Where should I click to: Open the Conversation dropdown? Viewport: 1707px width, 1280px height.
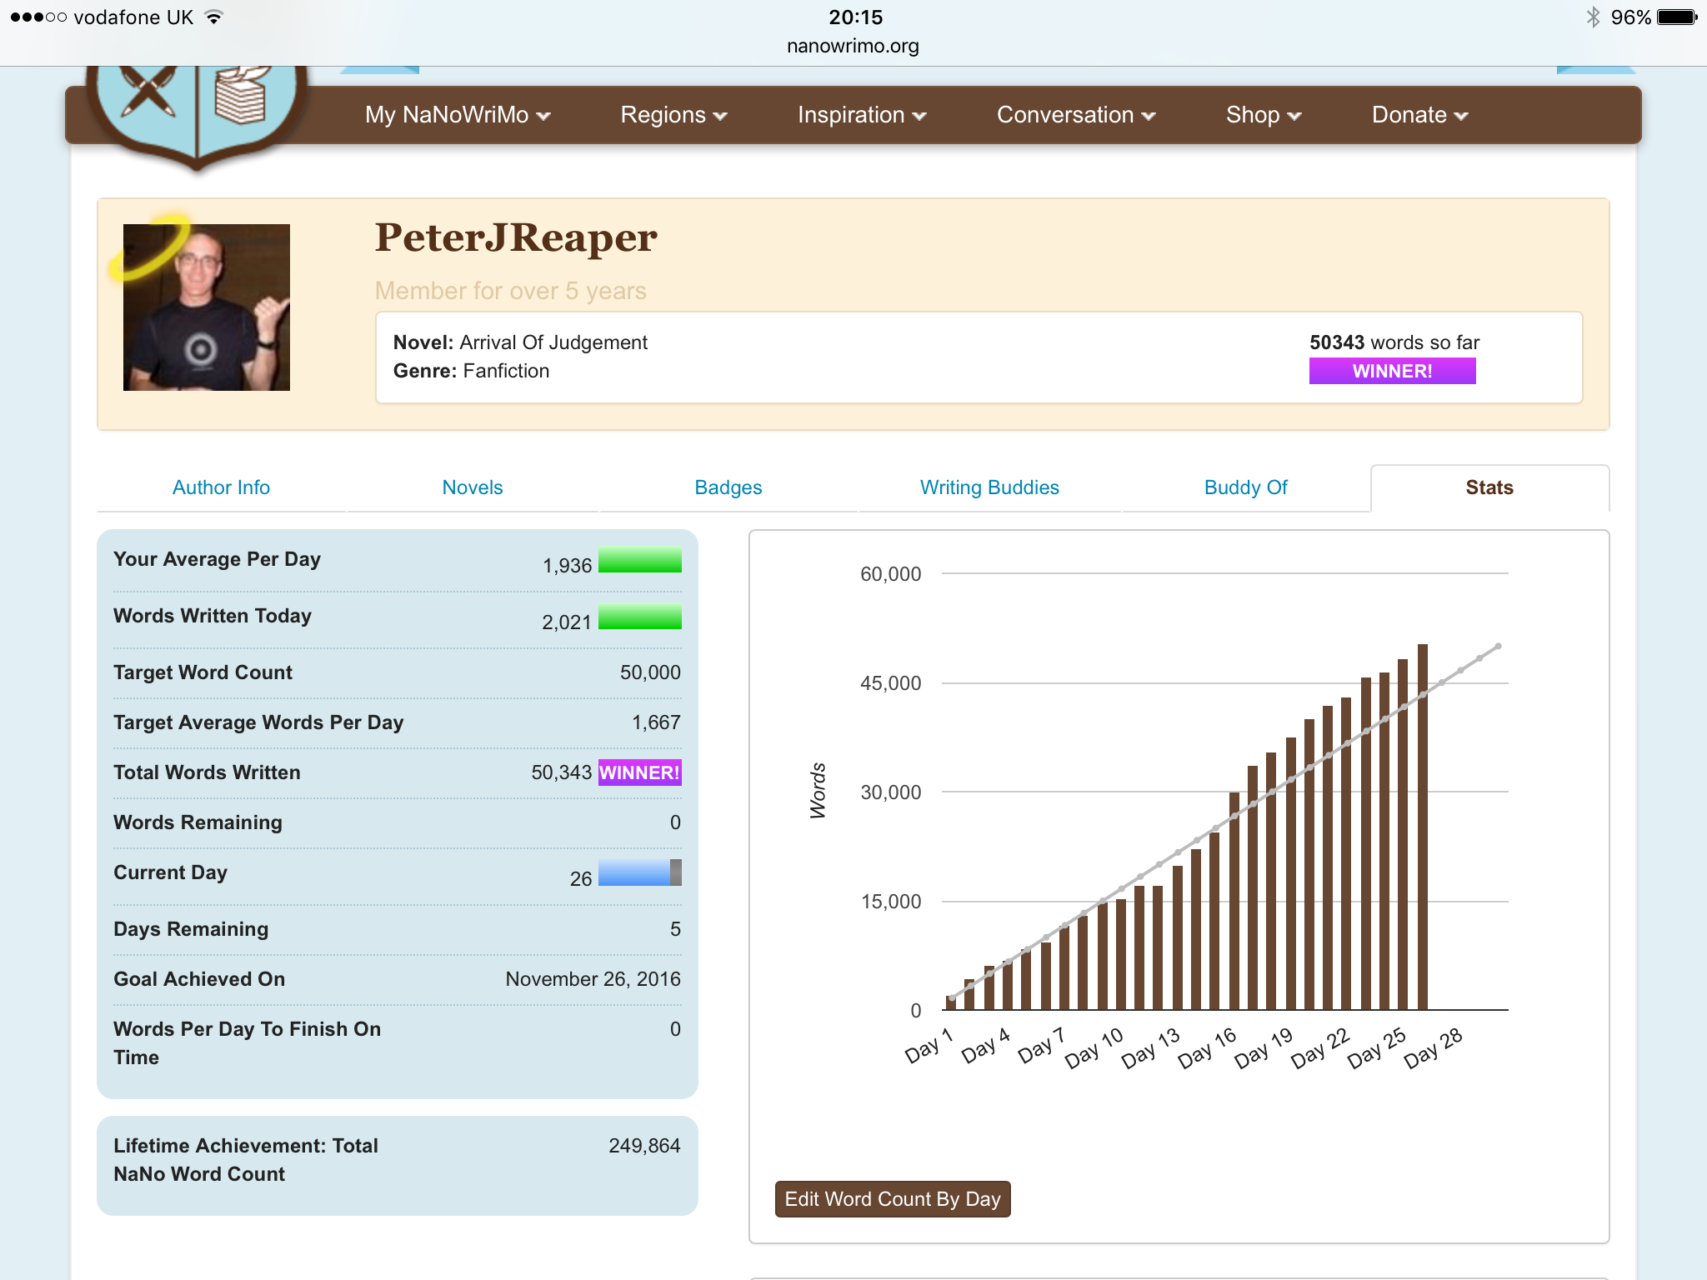pos(1075,115)
